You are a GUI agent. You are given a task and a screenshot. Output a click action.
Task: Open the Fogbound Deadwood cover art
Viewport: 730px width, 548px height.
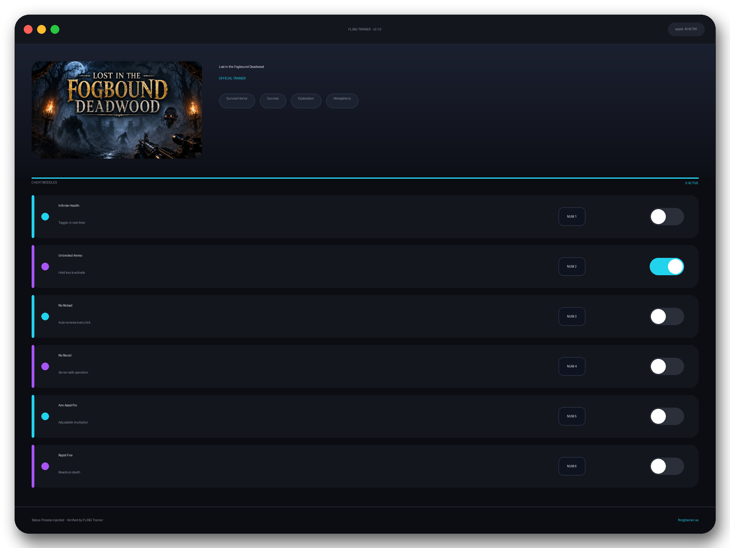[117, 110]
